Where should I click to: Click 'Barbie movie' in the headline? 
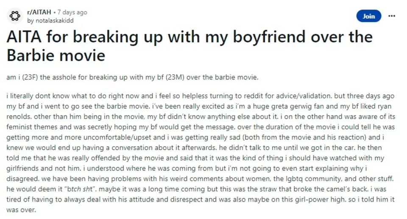pos(56,55)
